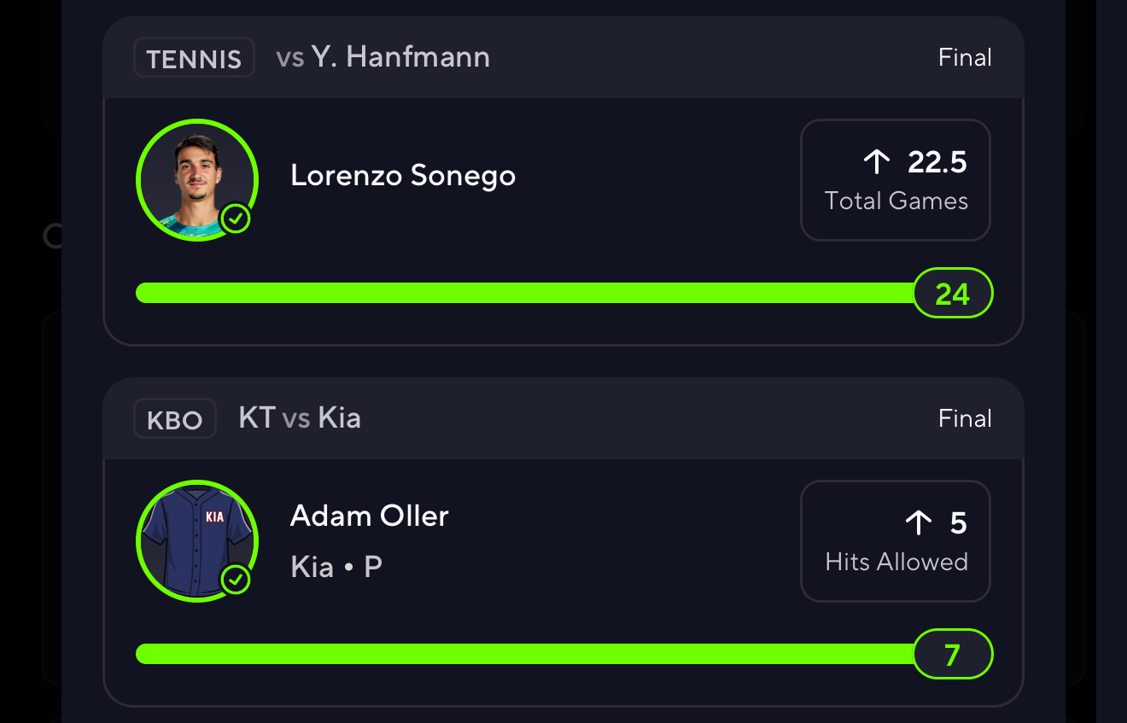Click the 24 result value bubble
This screenshot has width=1127, height=723.
coord(953,294)
